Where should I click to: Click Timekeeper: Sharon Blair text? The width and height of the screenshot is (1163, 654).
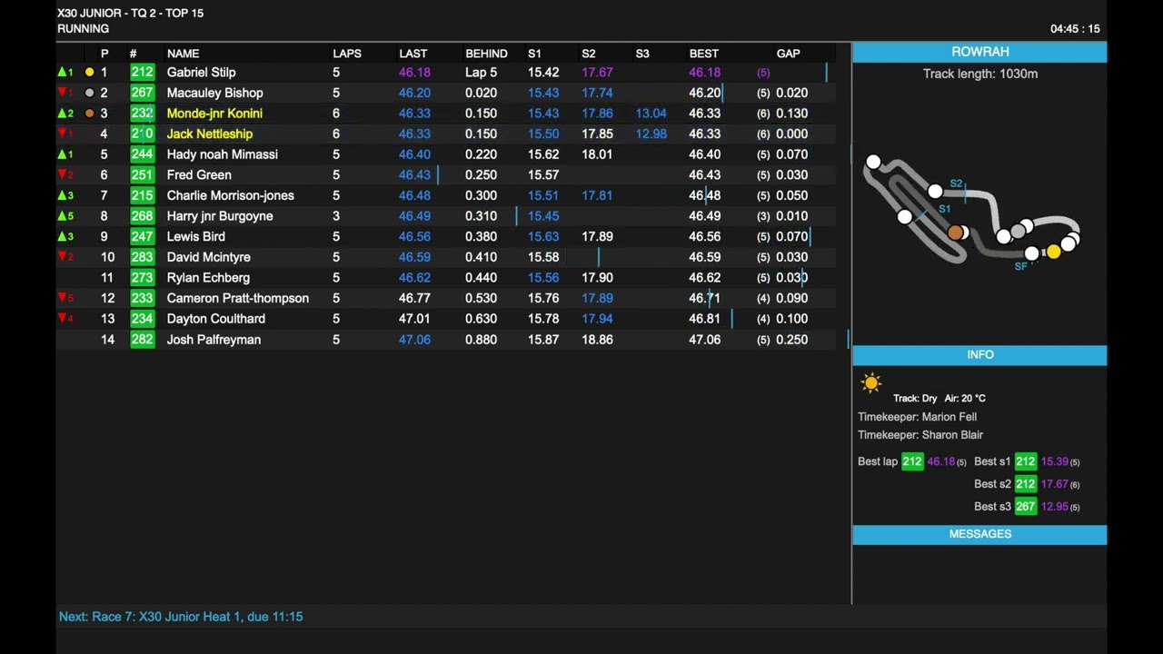(x=919, y=435)
